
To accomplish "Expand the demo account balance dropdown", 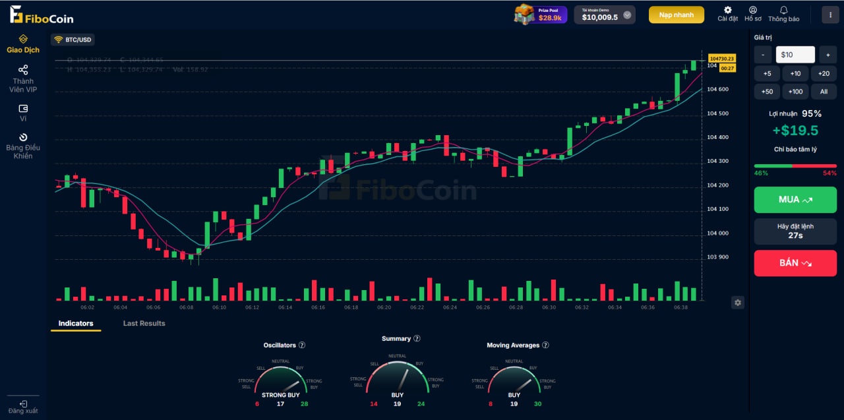I will pos(627,15).
